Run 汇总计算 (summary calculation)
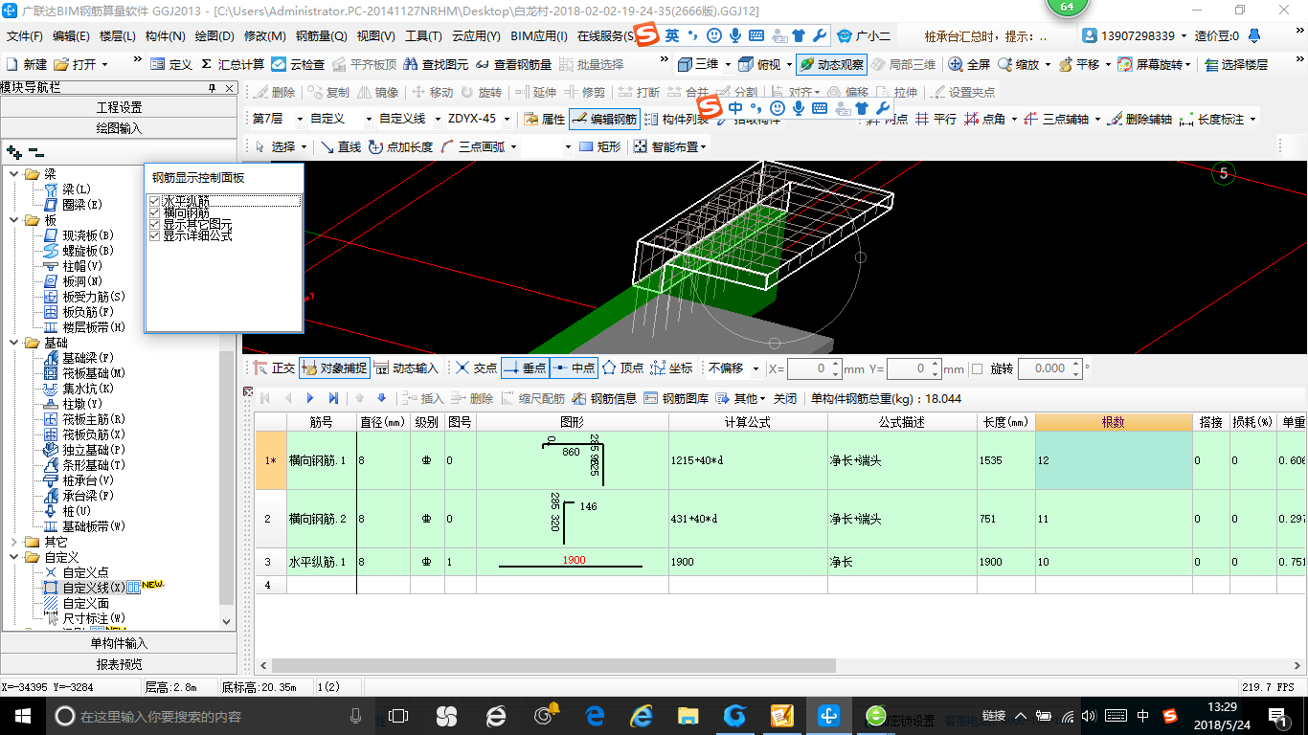The height and width of the screenshot is (735, 1308). tap(233, 65)
